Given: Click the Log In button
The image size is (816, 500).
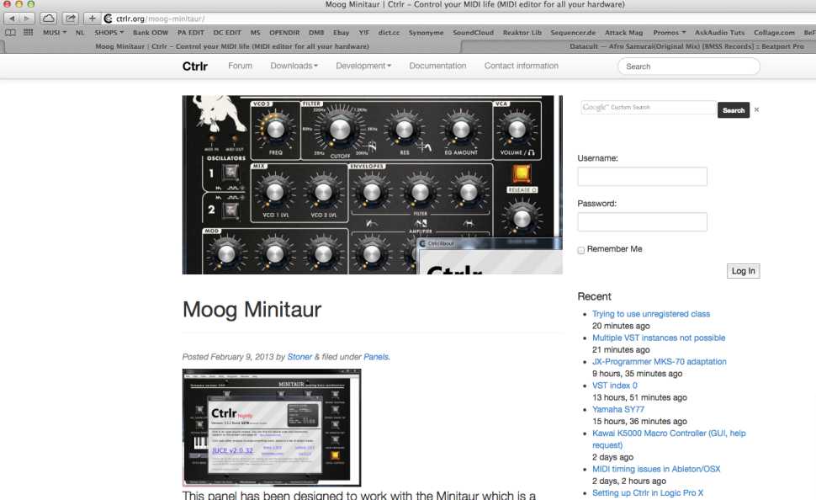Looking at the screenshot, I should point(743,271).
